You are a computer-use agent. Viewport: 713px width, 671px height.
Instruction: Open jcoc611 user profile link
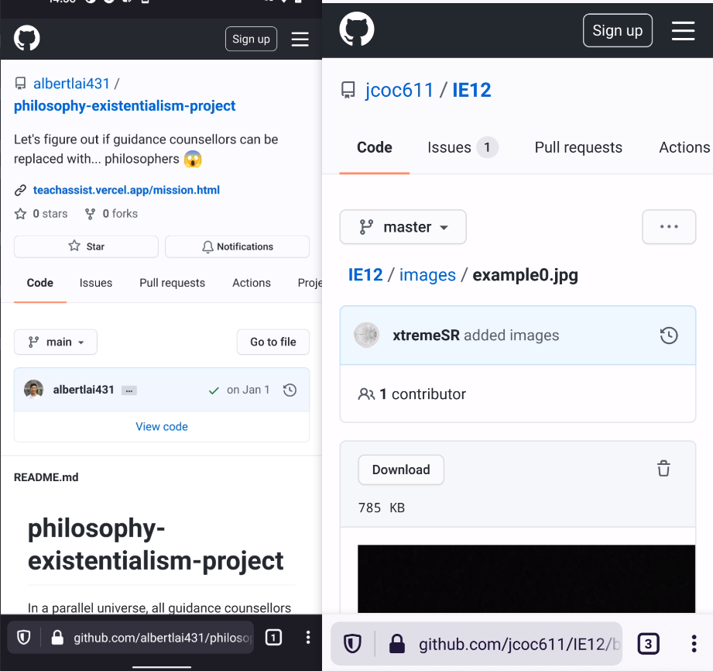399,90
